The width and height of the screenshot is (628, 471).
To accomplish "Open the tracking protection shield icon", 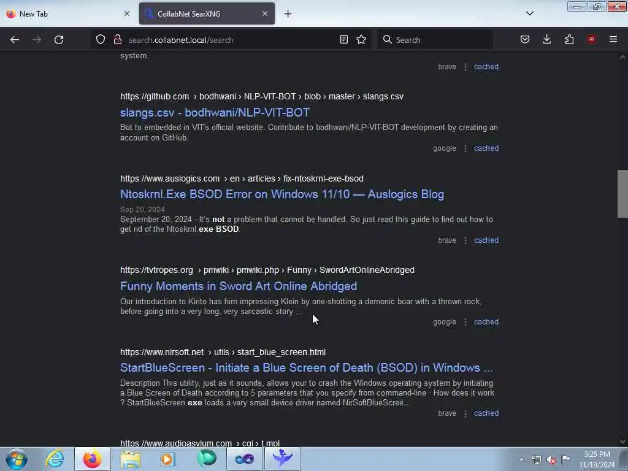I will 101,39.
